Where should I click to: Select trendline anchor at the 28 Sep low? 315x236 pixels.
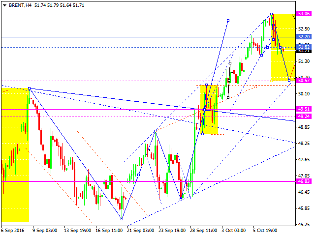(x=181, y=200)
